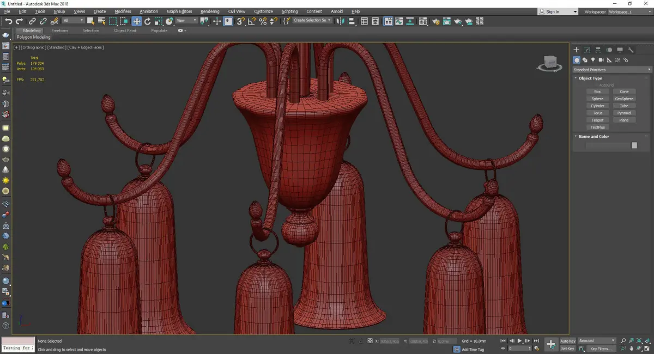The image size is (654, 354).
Task: Activate the Select and Rotate tool
Action: (147, 21)
